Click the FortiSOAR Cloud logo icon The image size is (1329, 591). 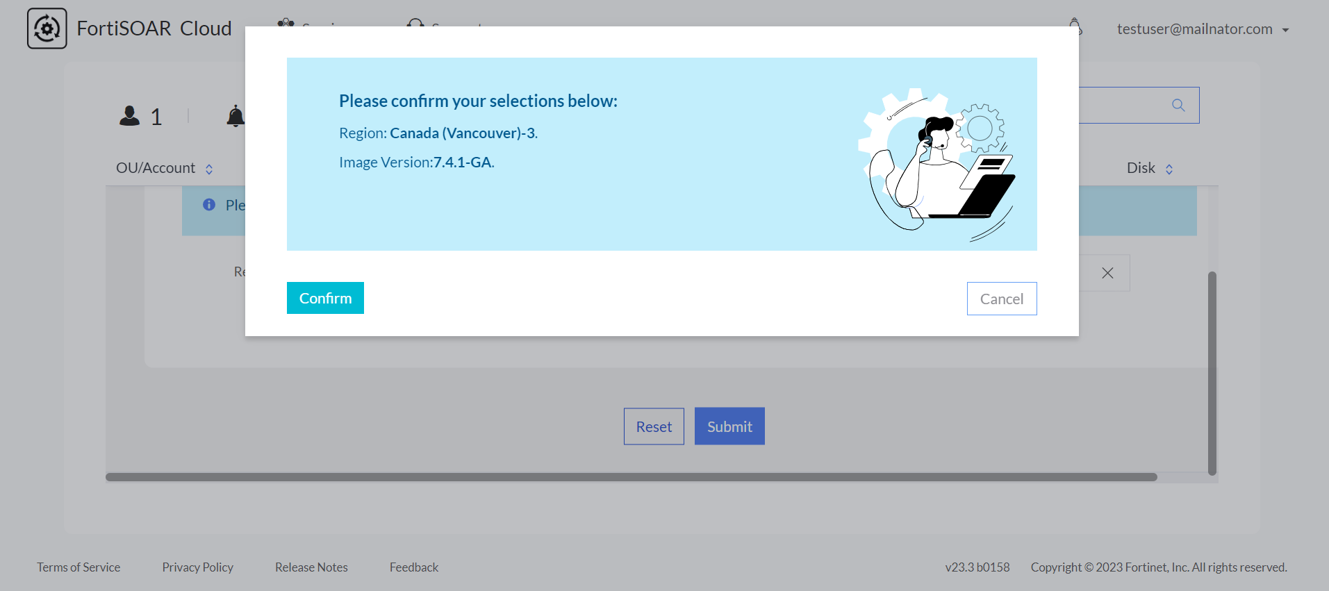click(47, 28)
